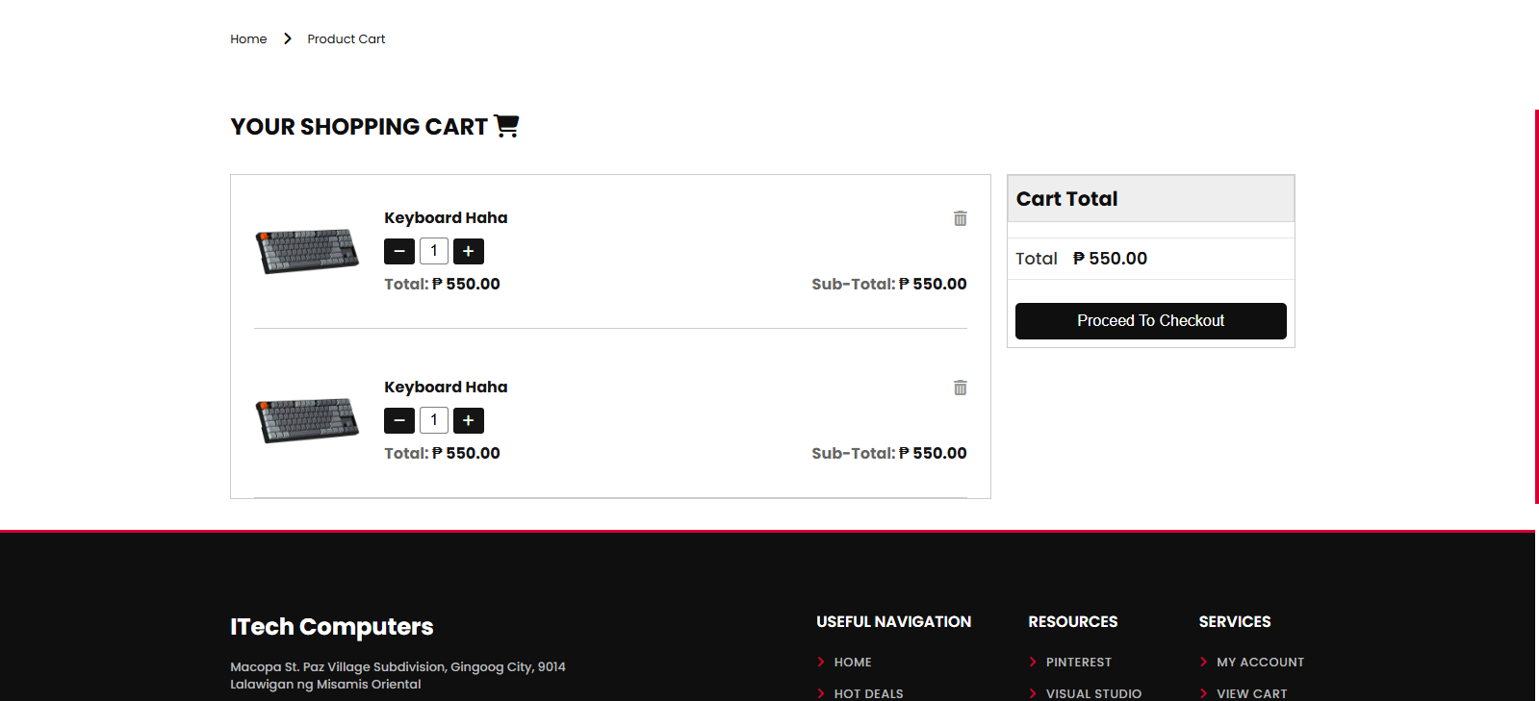Increase quantity of second Keyboard Haha
The height and width of the screenshot is (701, 1539).
click(469, 420)
